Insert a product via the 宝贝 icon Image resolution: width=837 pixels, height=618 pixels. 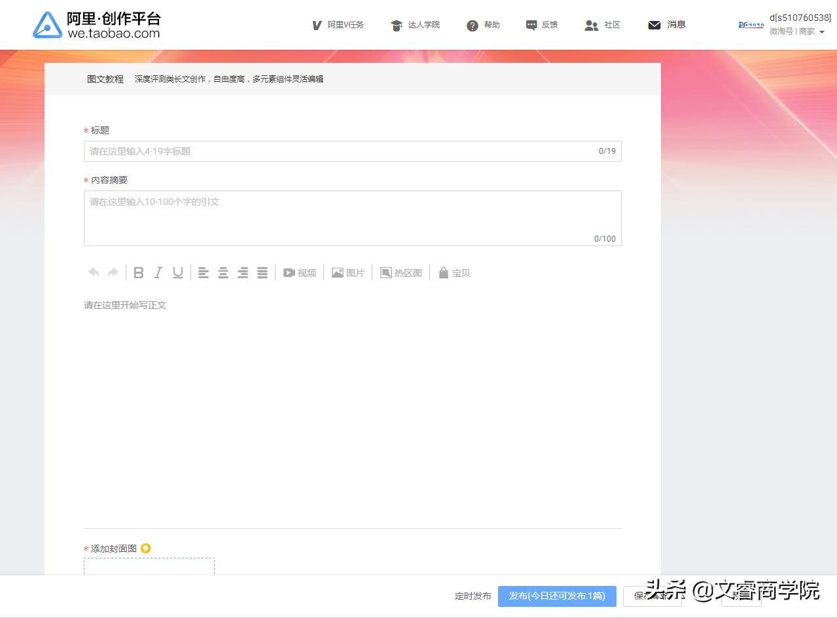pyautogui.click(x=454, y=272)
